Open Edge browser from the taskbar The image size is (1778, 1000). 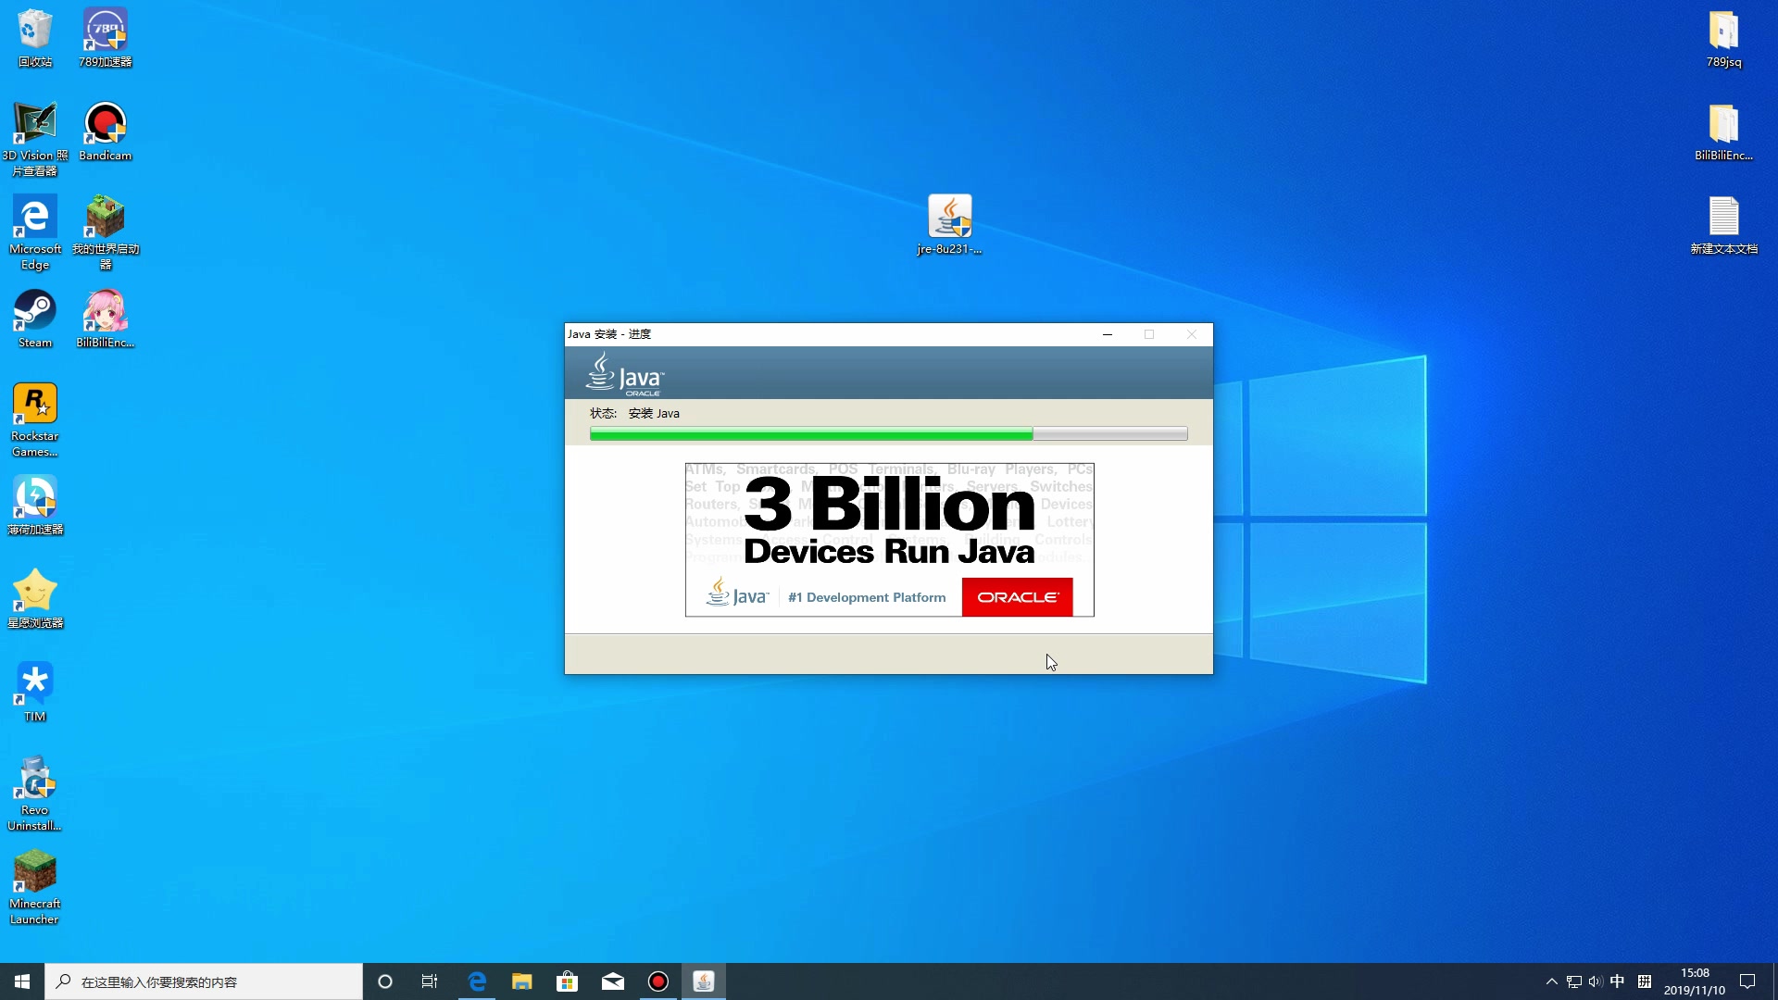click(477, 981)
